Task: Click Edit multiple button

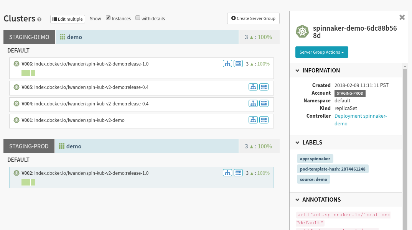Action: pyautogui.click(x=68, y=19)
